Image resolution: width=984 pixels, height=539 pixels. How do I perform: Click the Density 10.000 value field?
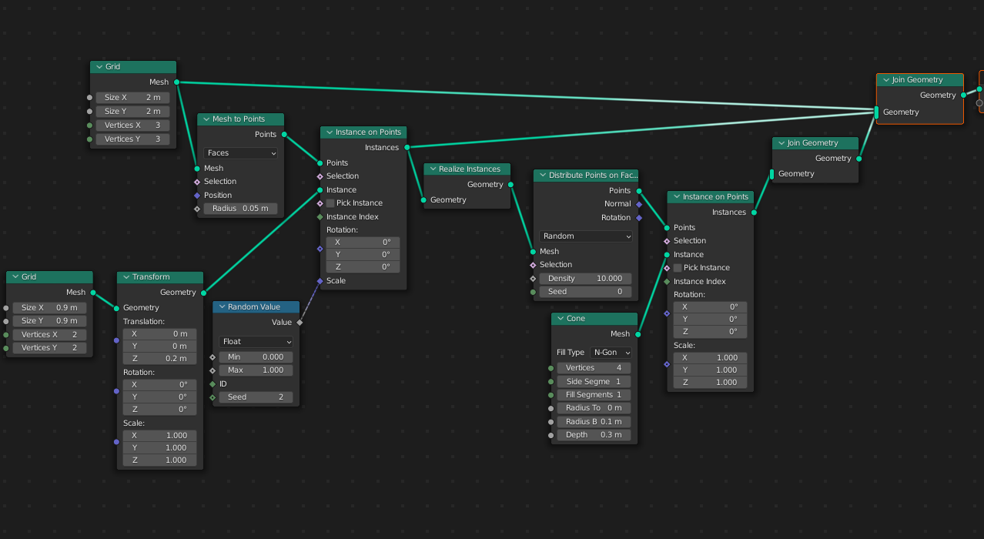[x=585, y=279]
